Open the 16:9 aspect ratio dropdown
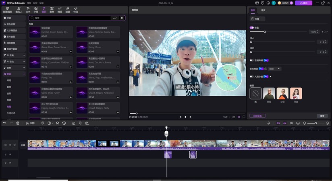The width and height of the screenshot is (332, 181). [x=226, y=117]
